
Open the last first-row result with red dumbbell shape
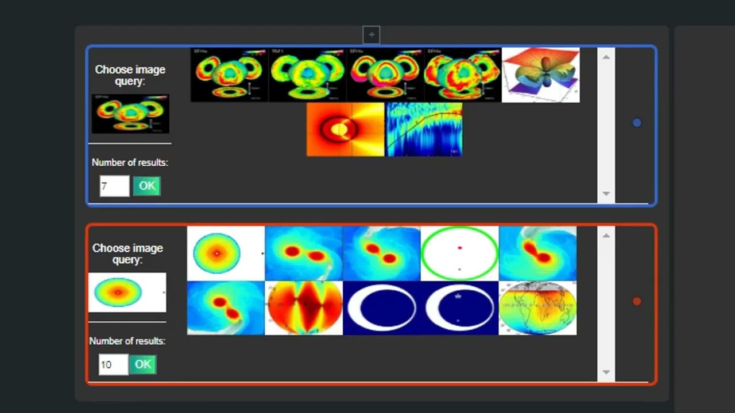tap(537, 254)
